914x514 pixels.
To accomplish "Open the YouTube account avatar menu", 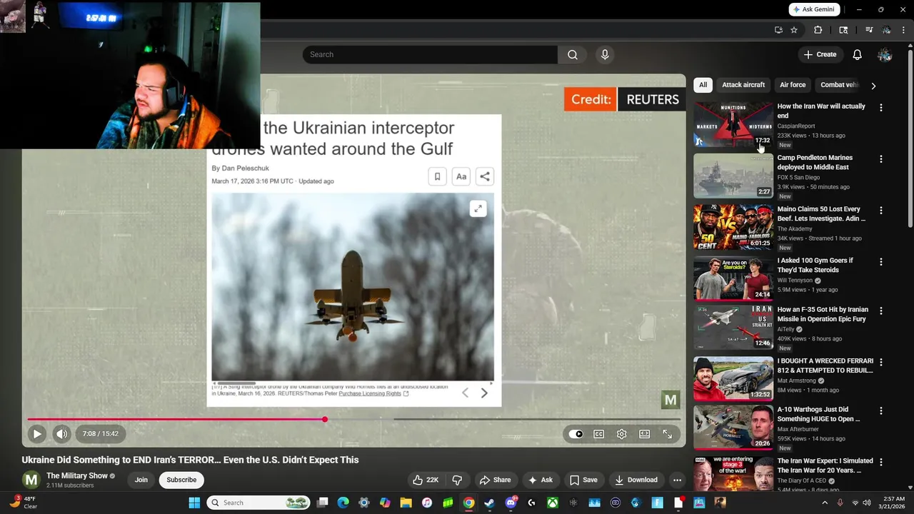I will (885, 55).
